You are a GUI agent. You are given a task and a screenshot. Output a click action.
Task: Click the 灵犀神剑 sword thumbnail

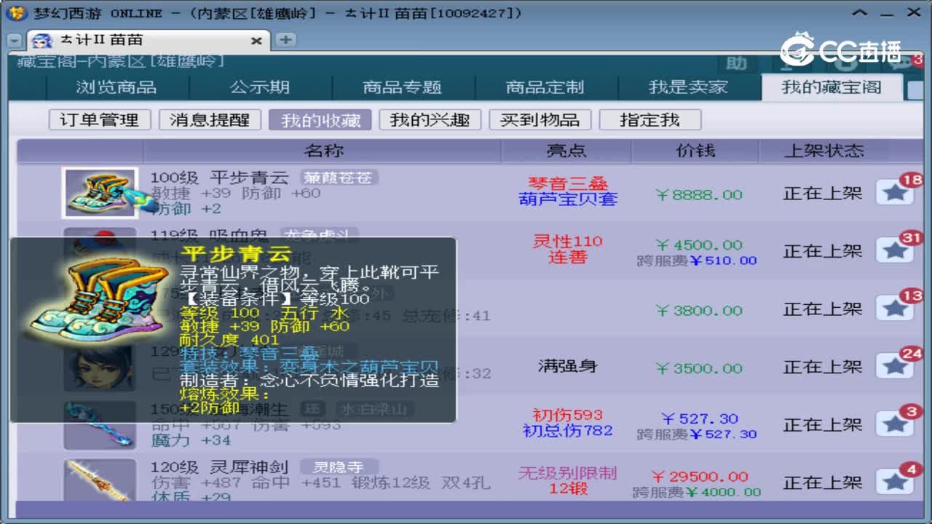pyautogui.click(x=100, y=482)
